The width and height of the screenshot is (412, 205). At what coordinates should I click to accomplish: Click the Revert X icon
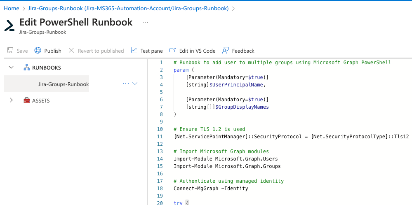tap(71, 50)
